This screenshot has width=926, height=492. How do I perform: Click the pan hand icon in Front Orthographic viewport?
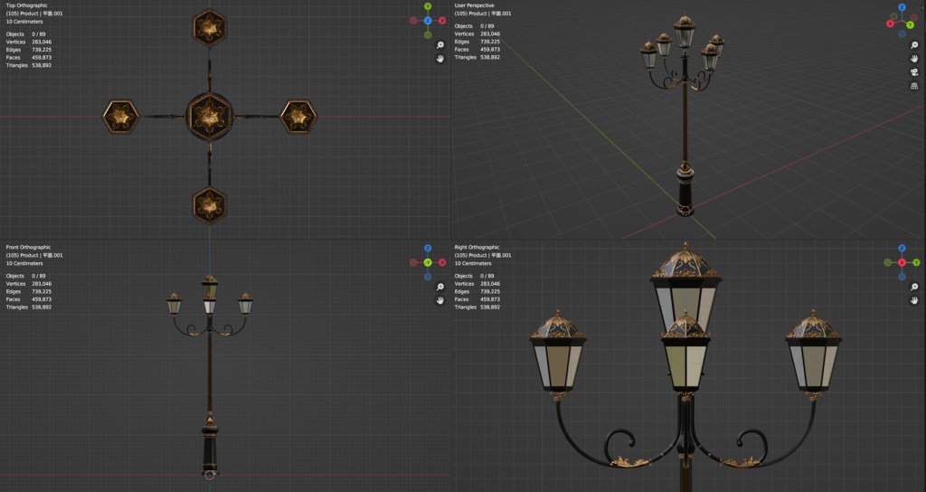440,300
